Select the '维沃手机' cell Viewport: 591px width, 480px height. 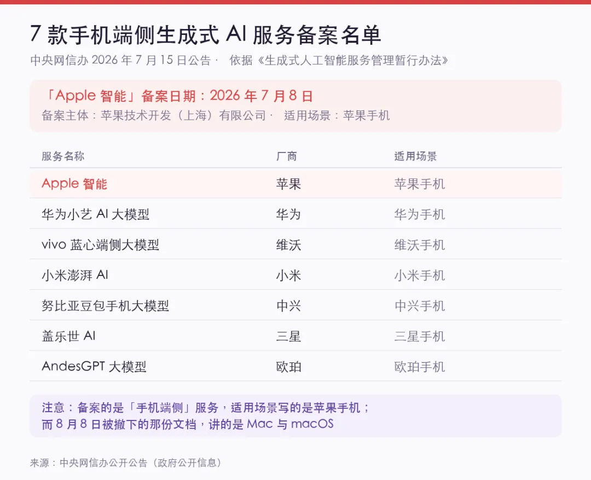click(420, 245)
